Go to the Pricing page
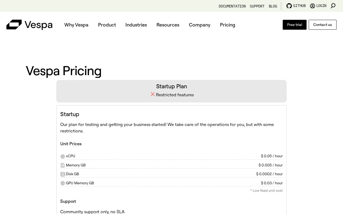Screen dimensions: 343x214 pos(228,25)
